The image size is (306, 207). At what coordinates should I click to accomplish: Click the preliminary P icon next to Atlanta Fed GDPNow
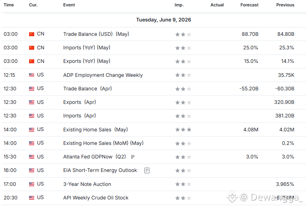tap(133, 157)
